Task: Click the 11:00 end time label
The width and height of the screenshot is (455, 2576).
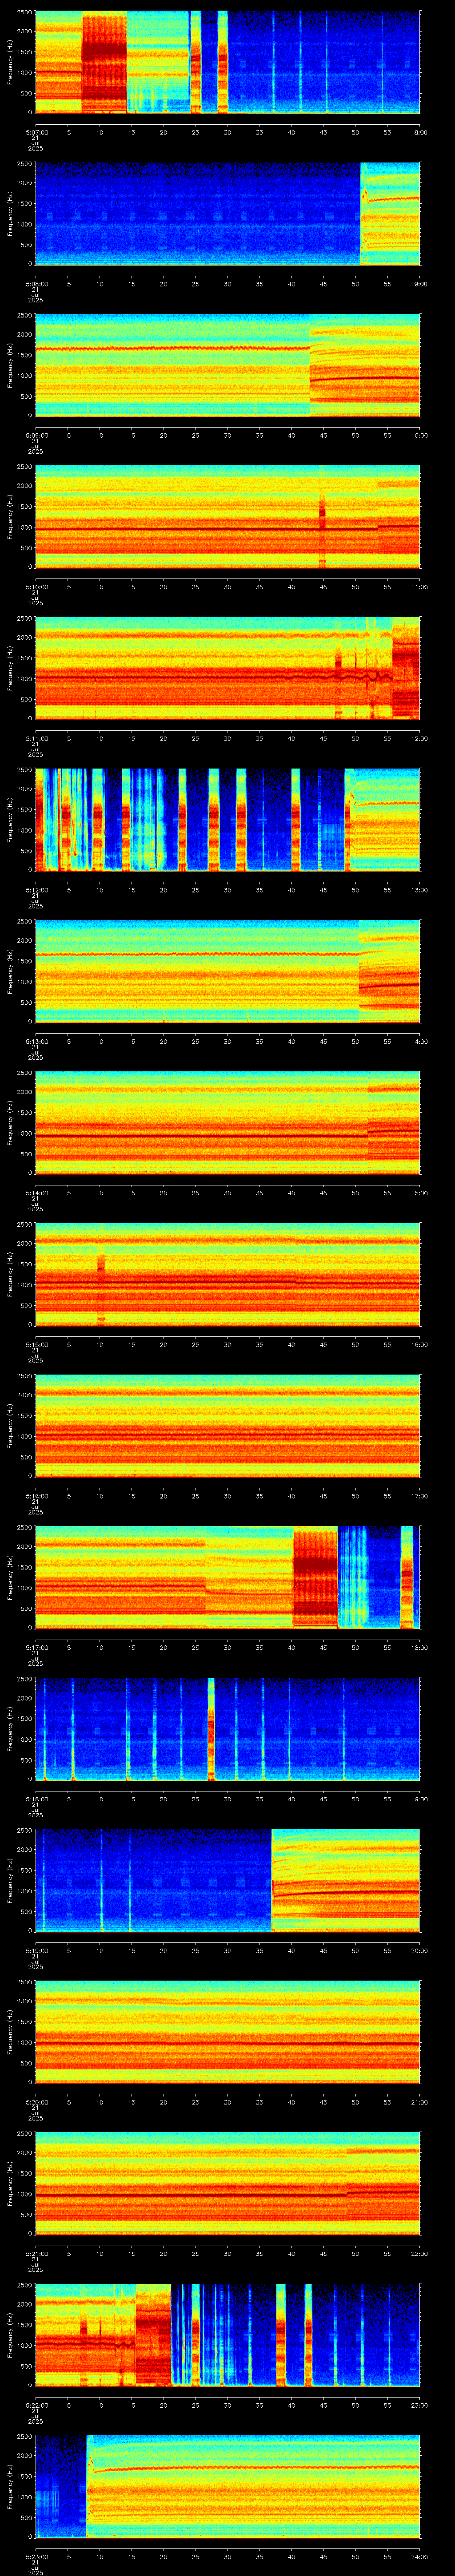Action: [419, 586]
